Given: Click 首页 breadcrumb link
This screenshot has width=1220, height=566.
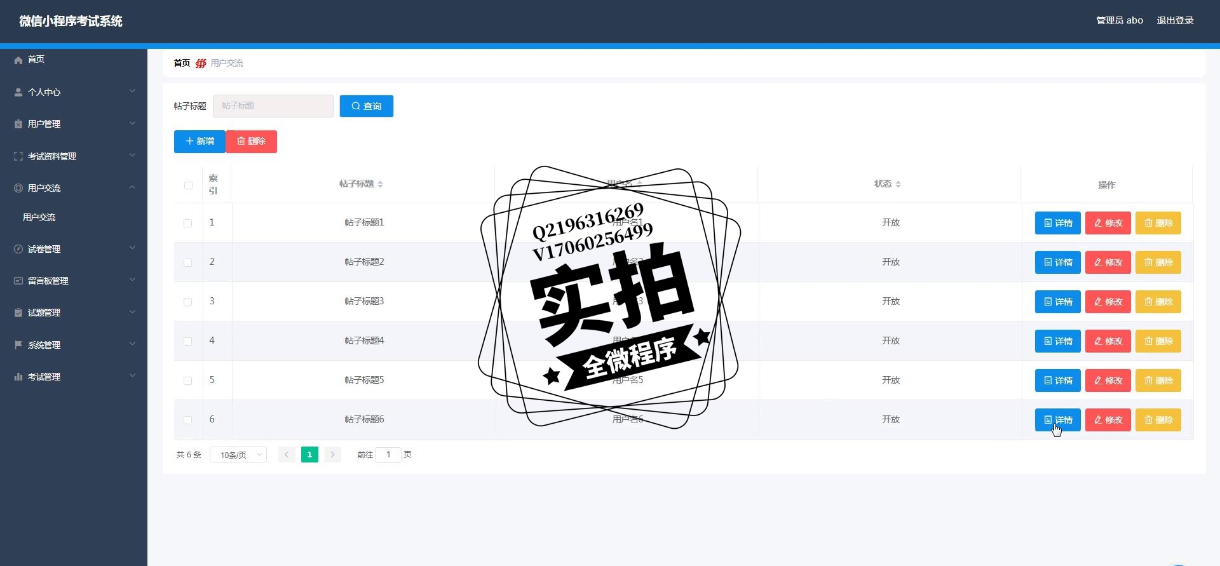Looking at the screenshot, I should (182, 63).
